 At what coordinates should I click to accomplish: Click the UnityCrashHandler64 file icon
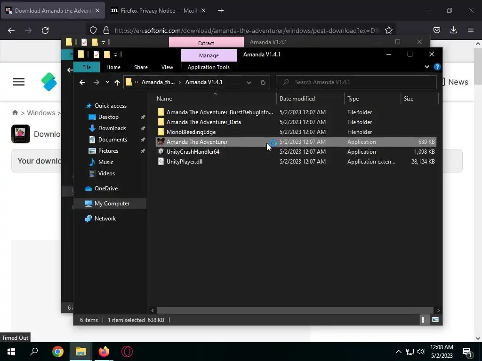(x=161, y=152)
